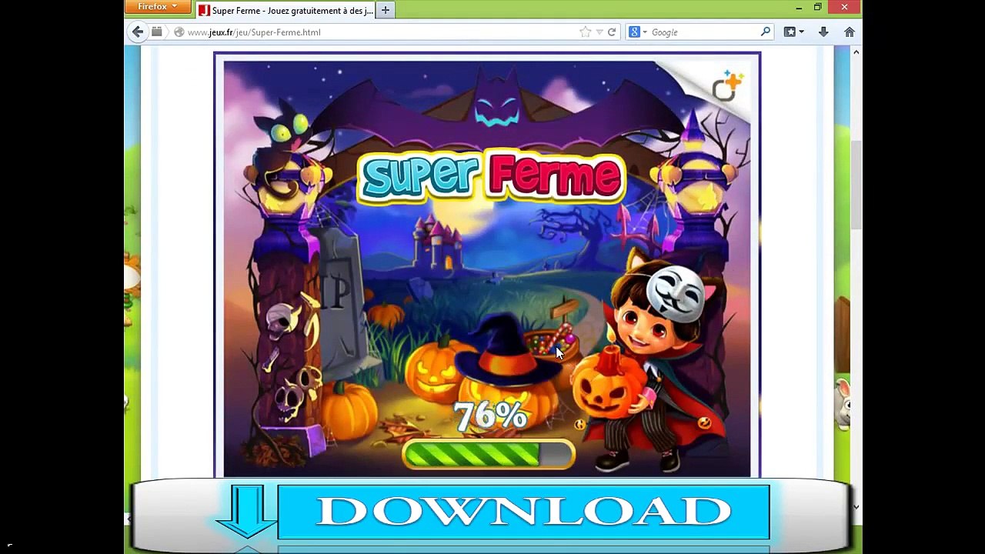The height and width of the screenshot is (554, 985).
Task: Click the vertical scrollbar thumb
Action: pyautogui.click(x=856, y=185)
